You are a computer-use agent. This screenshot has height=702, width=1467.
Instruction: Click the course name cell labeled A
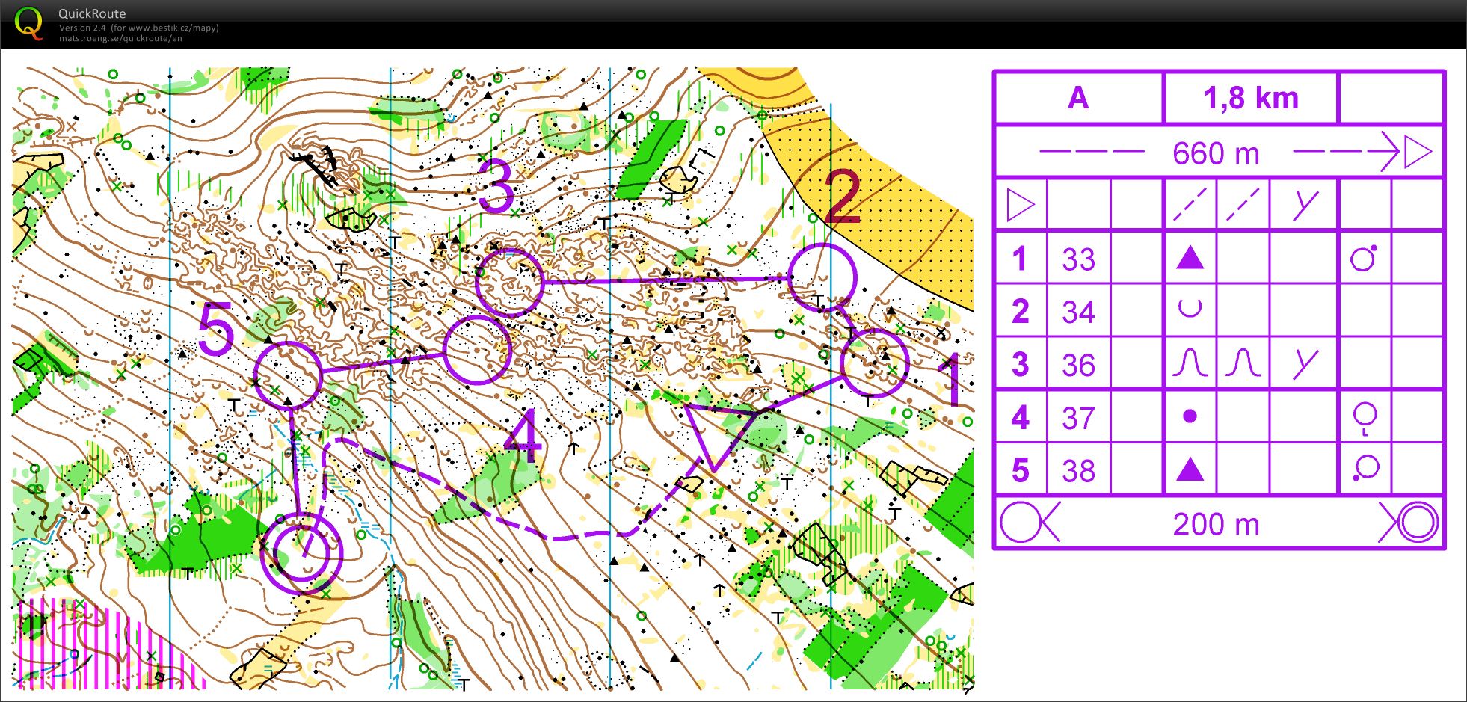(1078, 98)
